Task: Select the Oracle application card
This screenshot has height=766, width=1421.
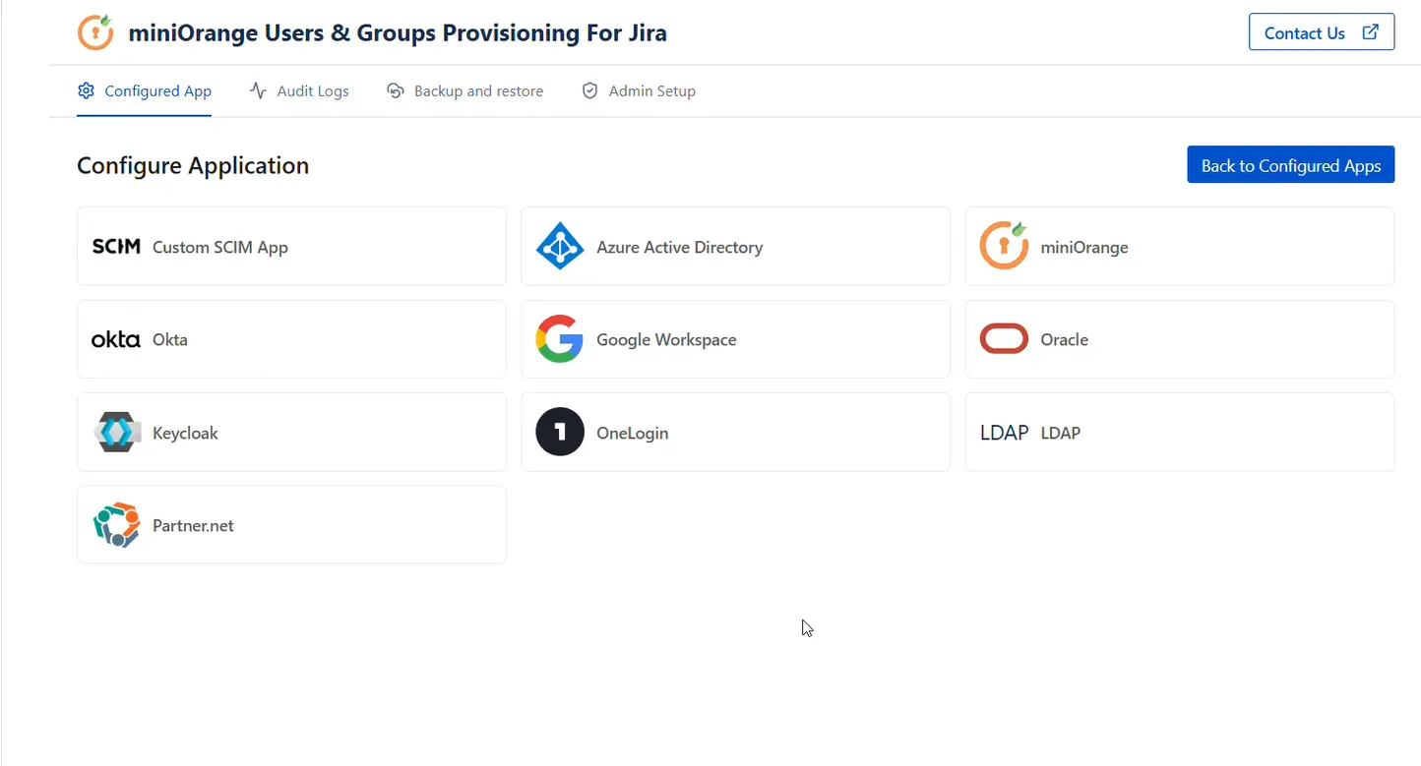Action: click(x=1180, y=339)
